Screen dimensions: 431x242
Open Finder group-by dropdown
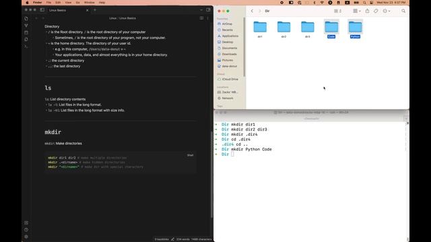coord(357,11)
